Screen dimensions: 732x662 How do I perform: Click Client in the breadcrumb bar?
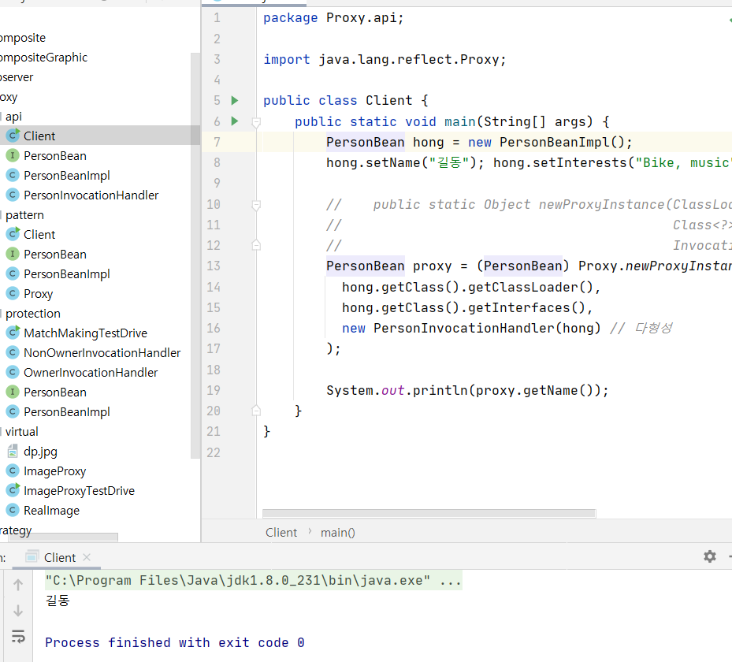point(281,532)
